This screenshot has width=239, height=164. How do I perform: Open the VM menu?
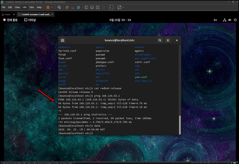pyautogui.click(x=24, y=7)
